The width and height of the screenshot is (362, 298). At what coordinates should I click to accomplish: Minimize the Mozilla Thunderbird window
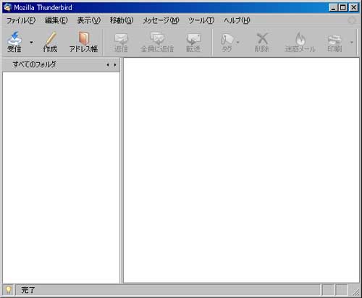pos(333,7)
